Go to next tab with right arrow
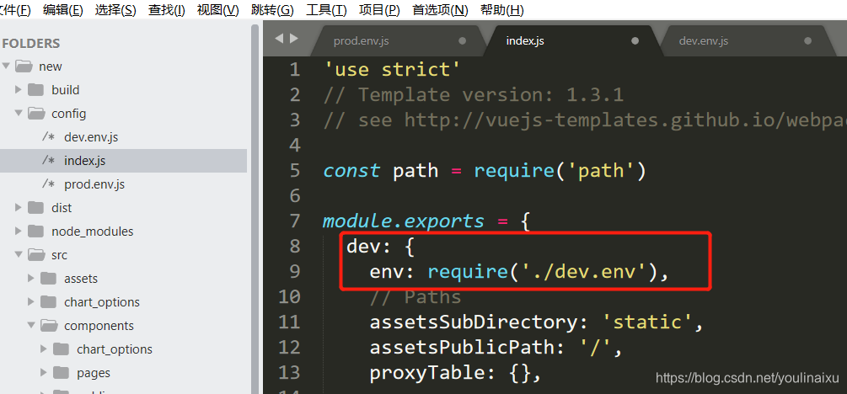Image resolution: width=847 pixels, height=394 pixels. (294, 39)
